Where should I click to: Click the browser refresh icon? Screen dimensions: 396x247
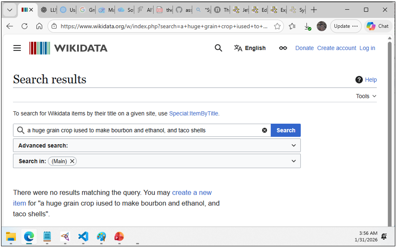[x=24, y=26]
